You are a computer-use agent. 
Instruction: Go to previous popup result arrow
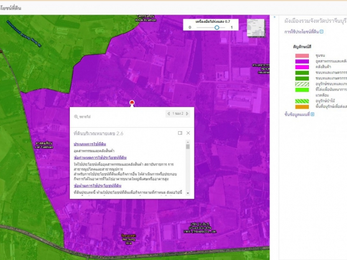tap(169, 114)
